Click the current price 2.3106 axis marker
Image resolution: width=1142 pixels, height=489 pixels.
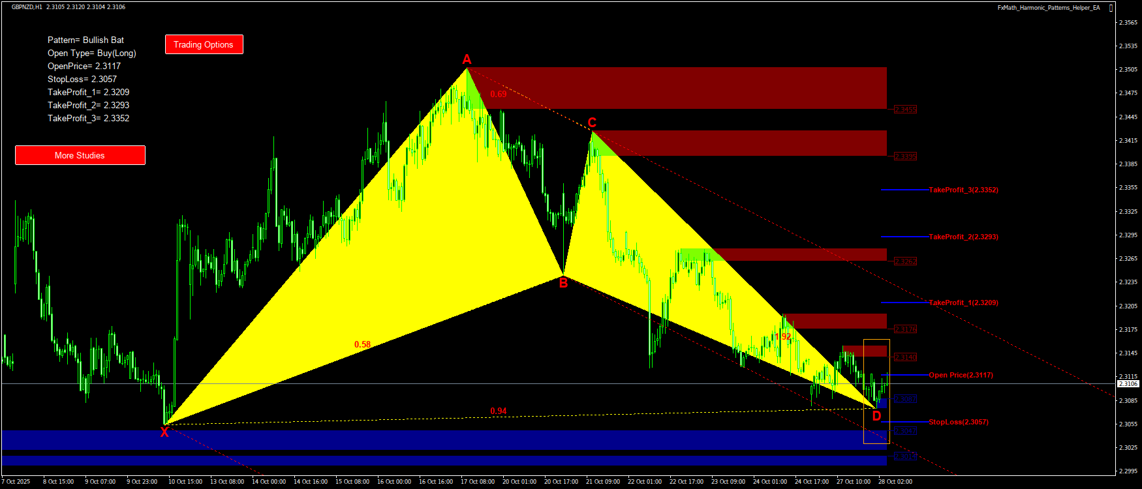(x=1128, y=384)
